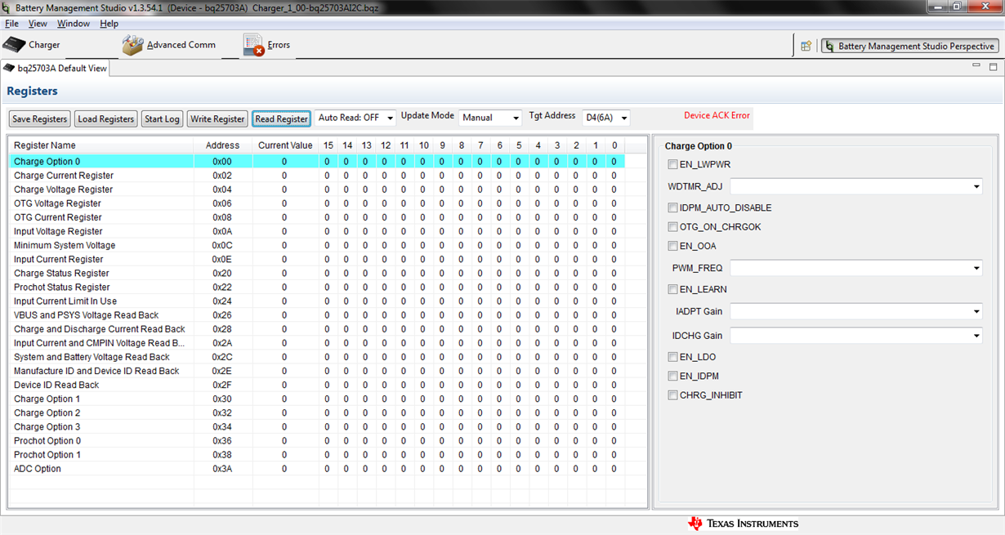Open the Tgt Address dropdown
Viewport: 1005px width, 535px height.
point(606,118)
